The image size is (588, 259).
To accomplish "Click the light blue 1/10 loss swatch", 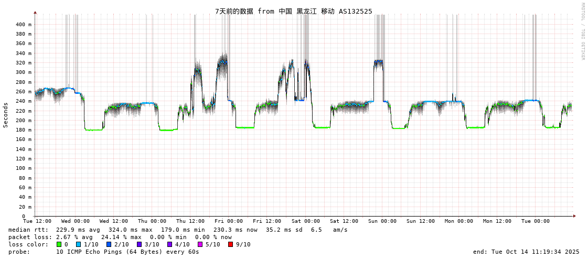I will [79, 244].
